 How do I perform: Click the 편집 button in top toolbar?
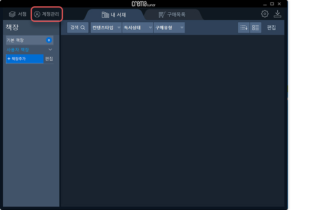[x=271, y=27]
